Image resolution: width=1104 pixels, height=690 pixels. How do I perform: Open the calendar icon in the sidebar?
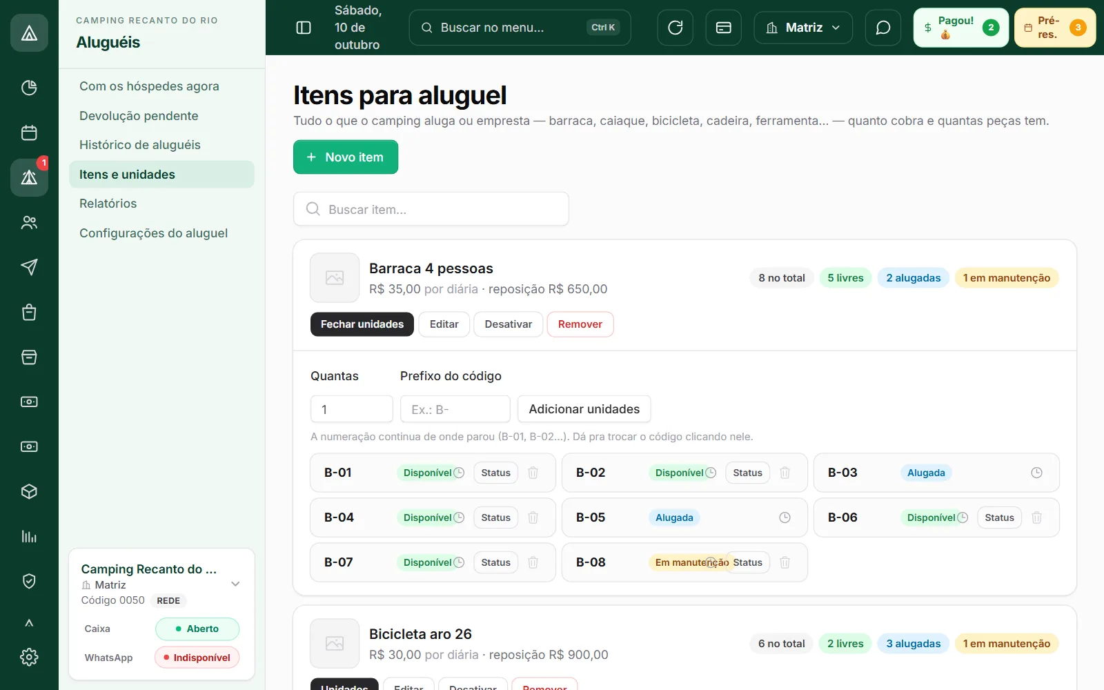tap(29, 132)
